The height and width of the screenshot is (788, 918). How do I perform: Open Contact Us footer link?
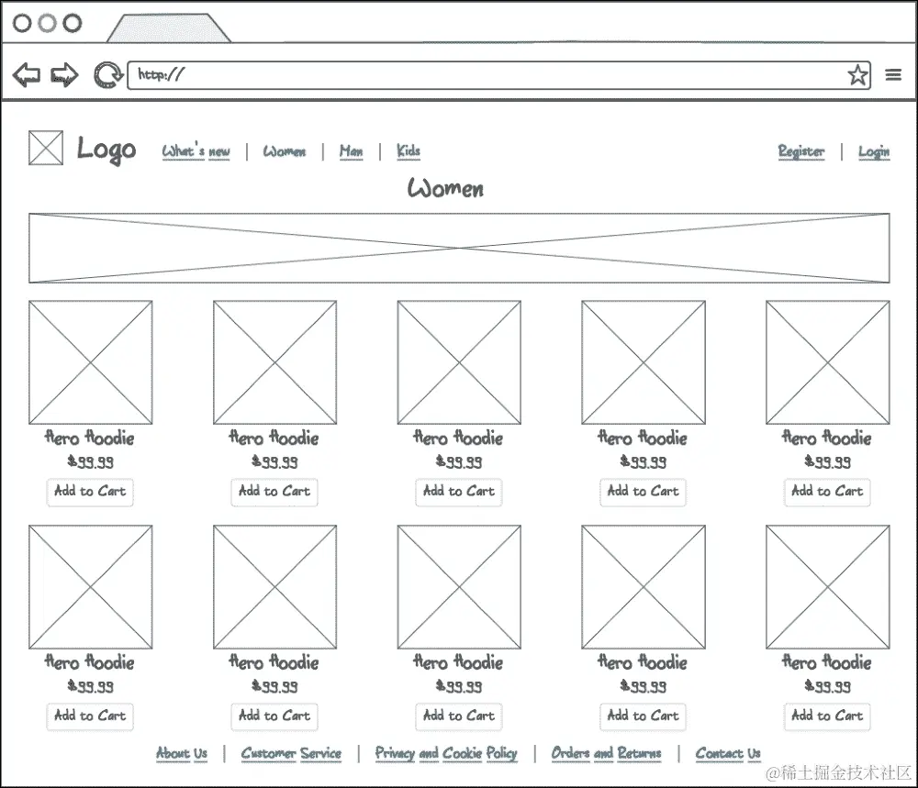pos(728,753)
